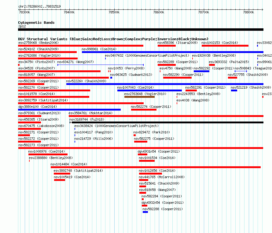
Task: Select nsv582290 (Cooper2011) label
Action: pyautogui.click(x=183, y=75)
